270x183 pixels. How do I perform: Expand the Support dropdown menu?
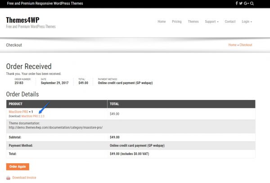coord(211,22)
